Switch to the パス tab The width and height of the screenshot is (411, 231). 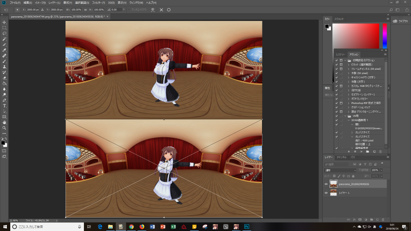tap(353, 157)
